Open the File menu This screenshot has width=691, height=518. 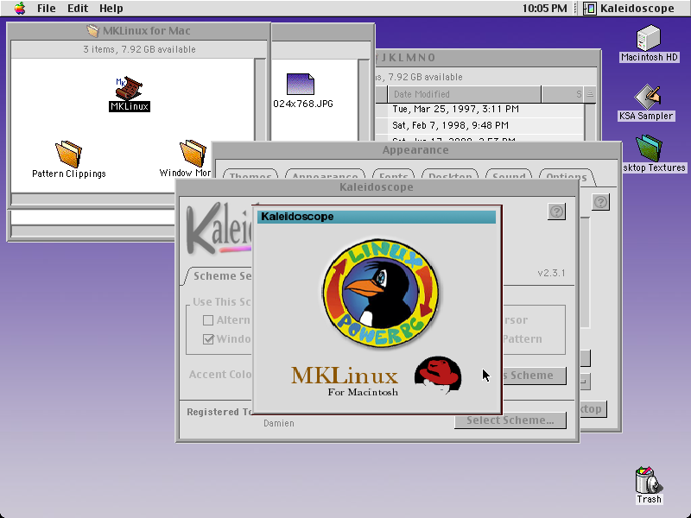(x=46, y=9)
